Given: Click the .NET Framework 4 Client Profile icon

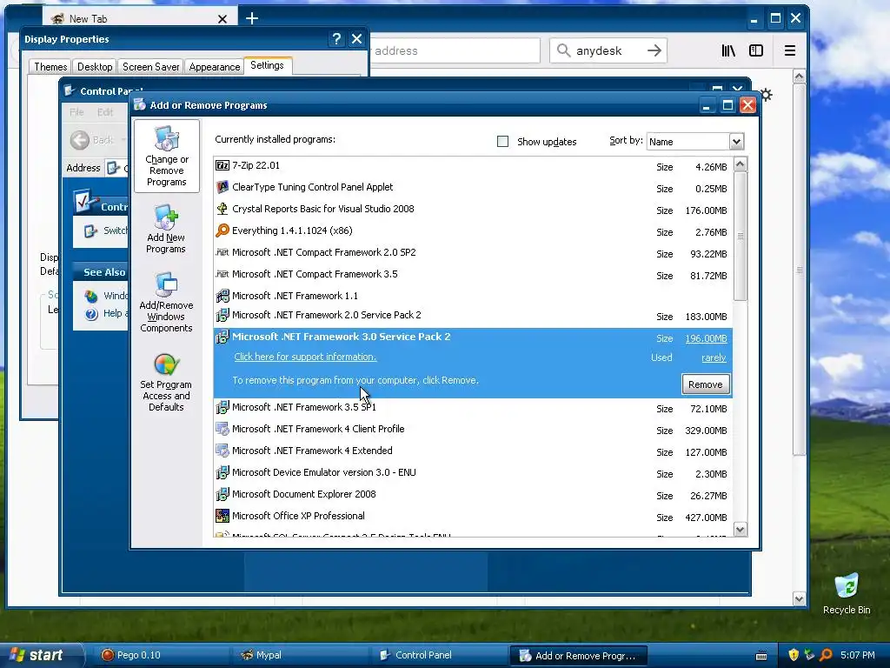Looking at the screenshot, I should 222,429.
